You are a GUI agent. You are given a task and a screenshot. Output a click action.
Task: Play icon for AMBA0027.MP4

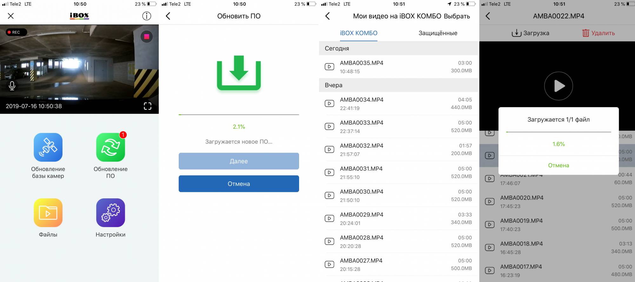(329, 264)
